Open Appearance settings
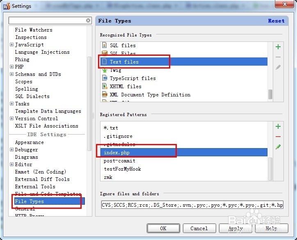The image size is (297, 240). coord(30,142)
